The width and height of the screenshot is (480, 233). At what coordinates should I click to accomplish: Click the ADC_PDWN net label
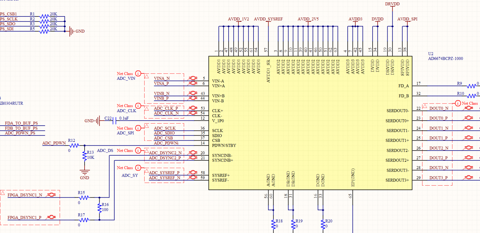[54, 143]
